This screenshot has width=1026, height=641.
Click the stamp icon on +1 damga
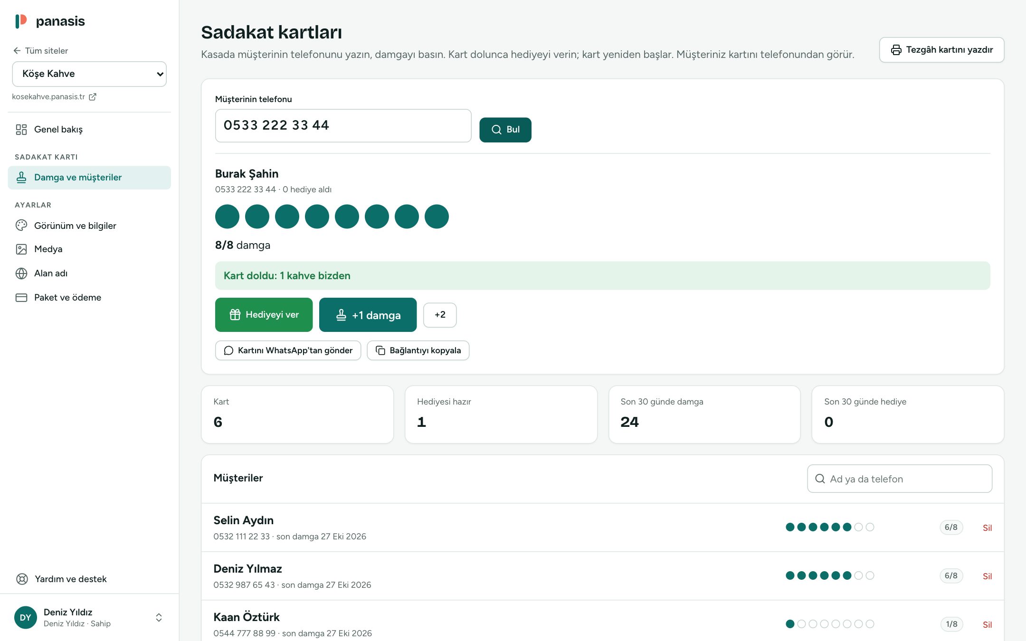[341, 315]
